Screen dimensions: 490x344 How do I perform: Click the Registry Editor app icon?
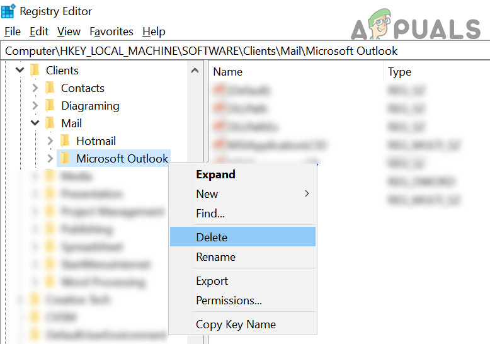pyautogui.click(x=8, y=11)
